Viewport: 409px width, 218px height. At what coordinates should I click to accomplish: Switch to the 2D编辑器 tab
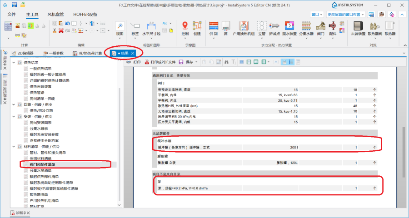click(25, 53)
